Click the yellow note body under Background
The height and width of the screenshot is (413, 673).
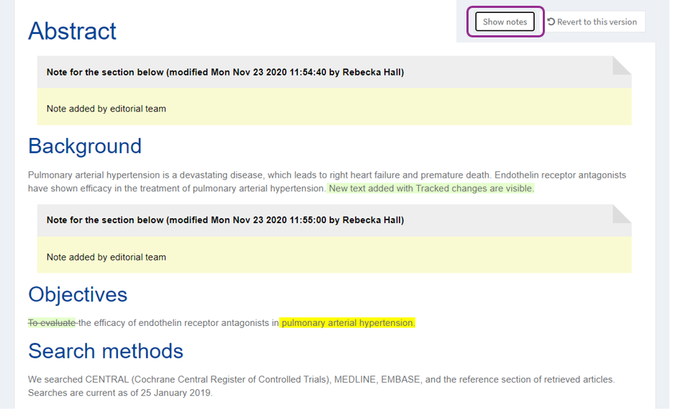(x=334, y=257)
